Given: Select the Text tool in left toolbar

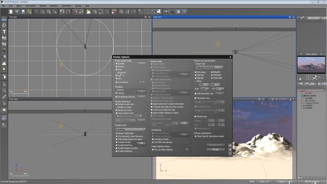Looking at the screenshot, I should [4, 32].
